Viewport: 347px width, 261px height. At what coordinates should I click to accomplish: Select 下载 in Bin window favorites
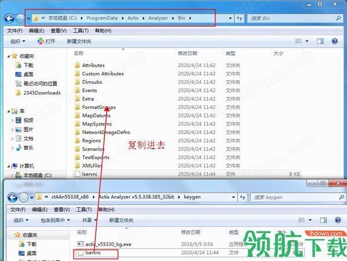(x=24, y=65)
